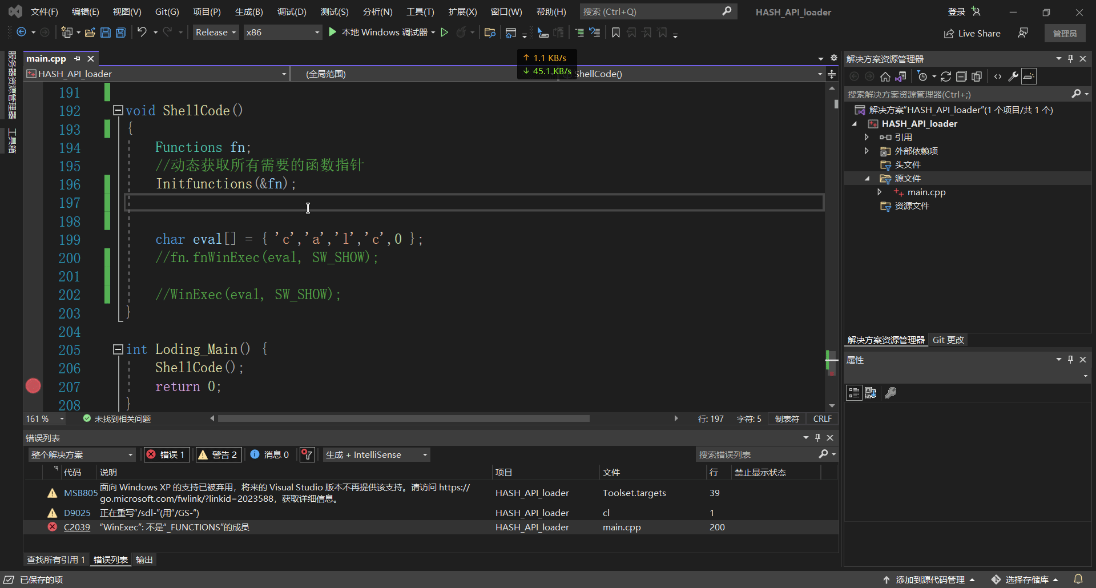Switch views icon in Solution Explorer toolbar
This screenshot has width=1096, height=588.
(901, 76)
